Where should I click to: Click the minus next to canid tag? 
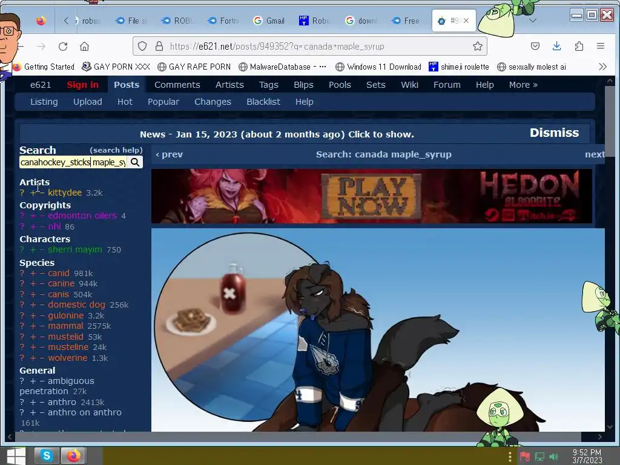tap(42, 273)
